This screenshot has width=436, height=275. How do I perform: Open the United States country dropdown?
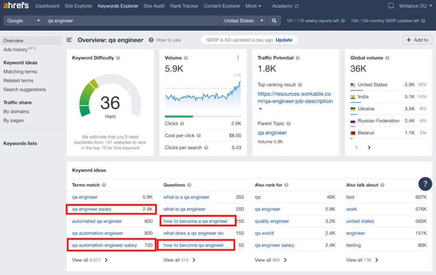coord(244,21)
